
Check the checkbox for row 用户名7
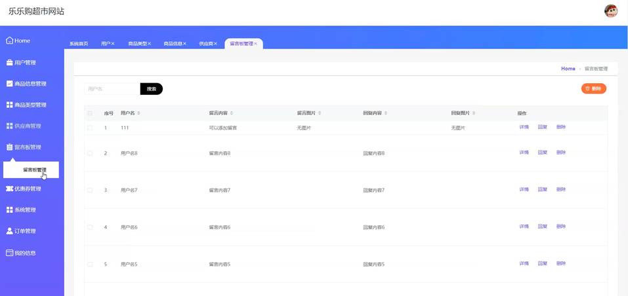90,190
